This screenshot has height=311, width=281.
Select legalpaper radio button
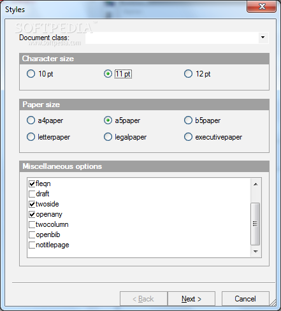pyautogui.click(x=108, y=137)
